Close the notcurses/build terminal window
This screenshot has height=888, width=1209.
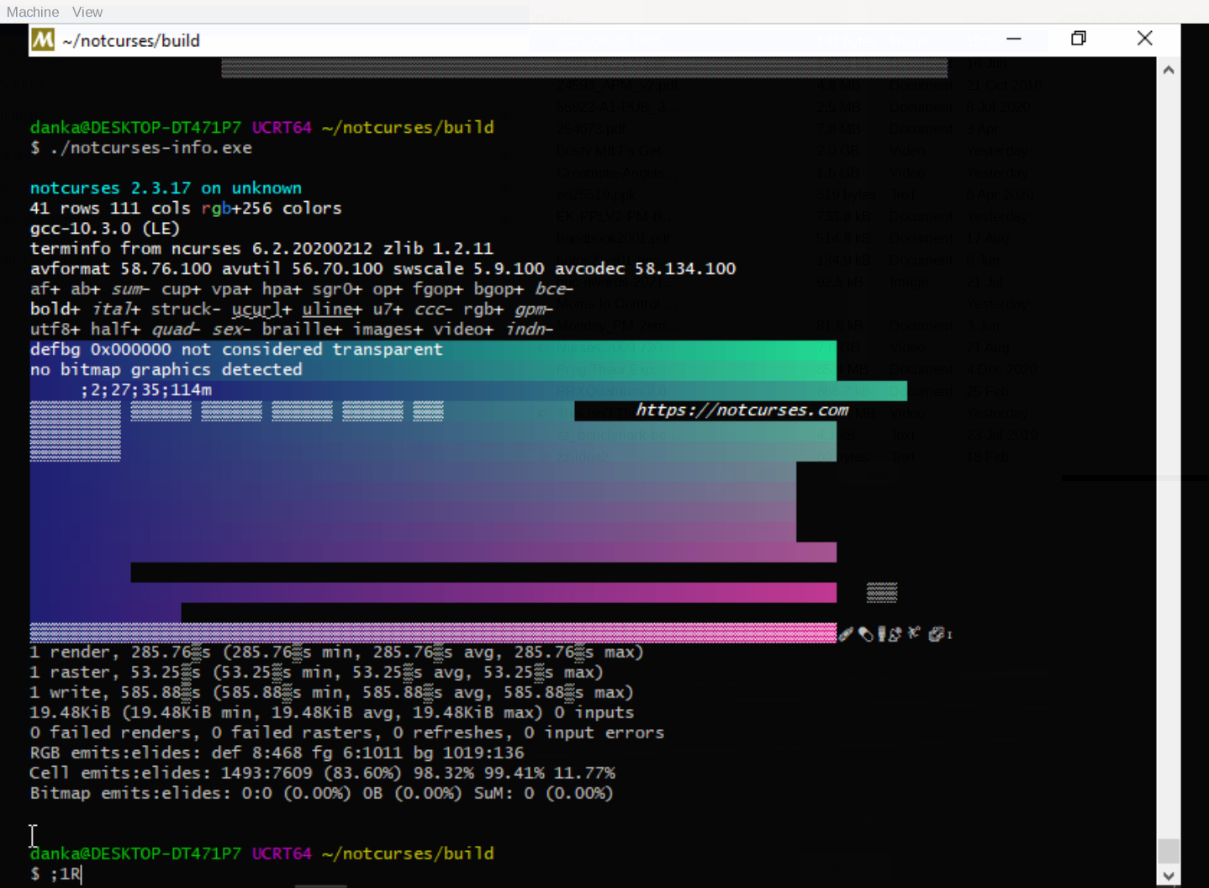(1144, 39)
